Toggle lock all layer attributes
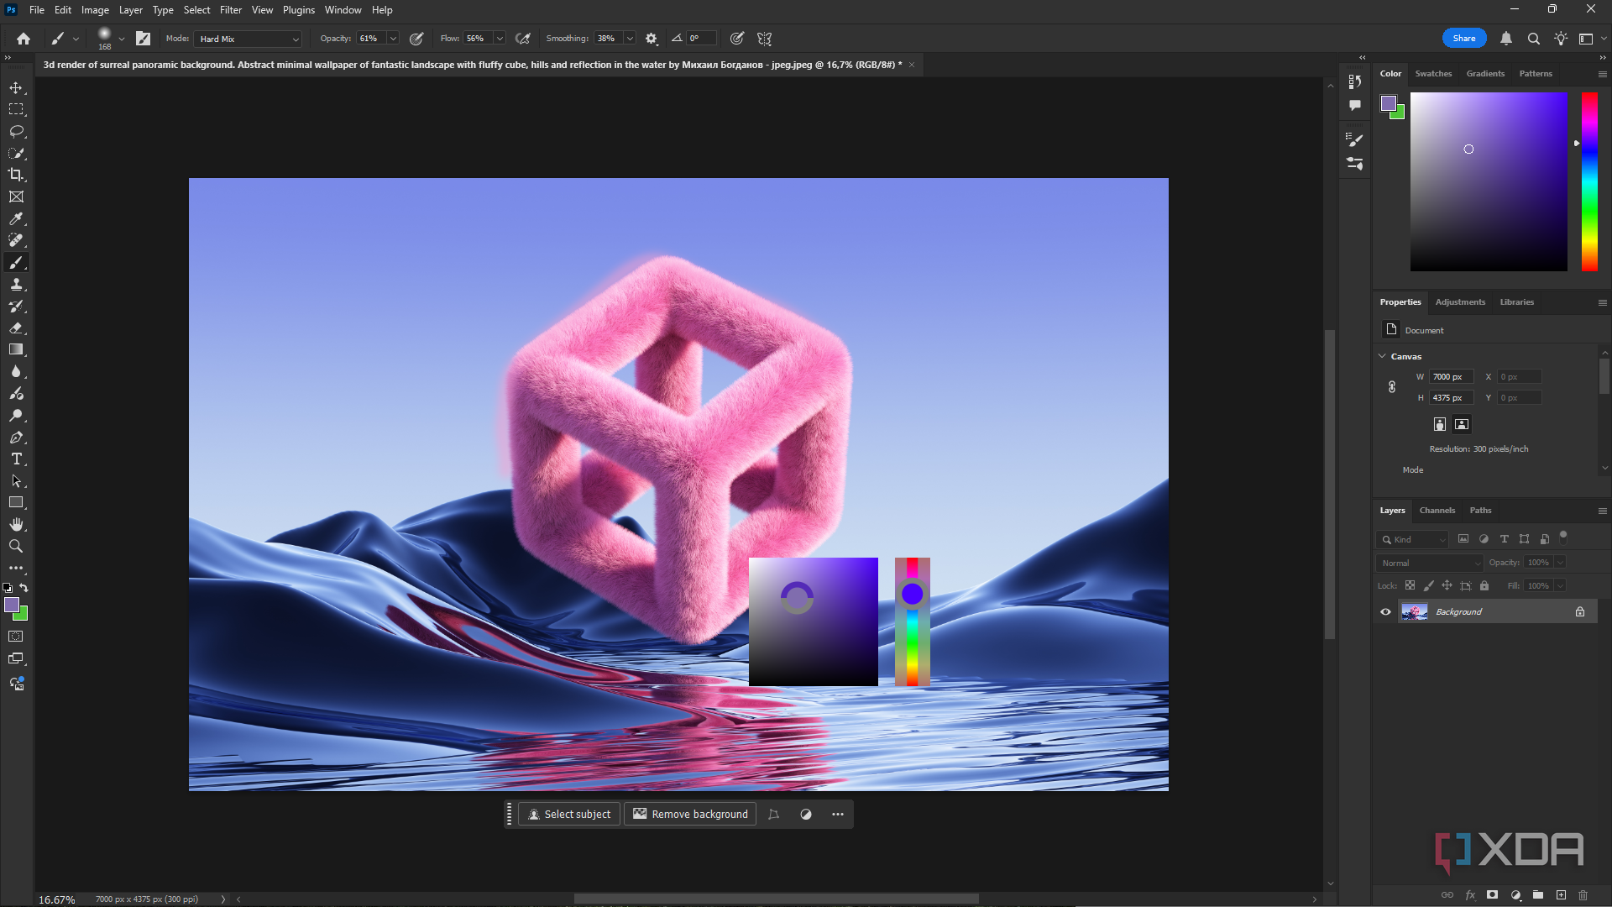The width and height of the screenshot is (1612, 907). 1484,586
